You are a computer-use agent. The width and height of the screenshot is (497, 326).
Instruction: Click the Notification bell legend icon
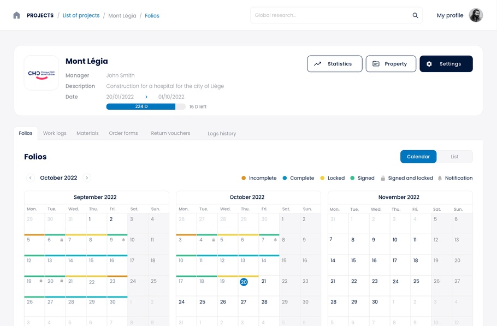tap(440, 178)
